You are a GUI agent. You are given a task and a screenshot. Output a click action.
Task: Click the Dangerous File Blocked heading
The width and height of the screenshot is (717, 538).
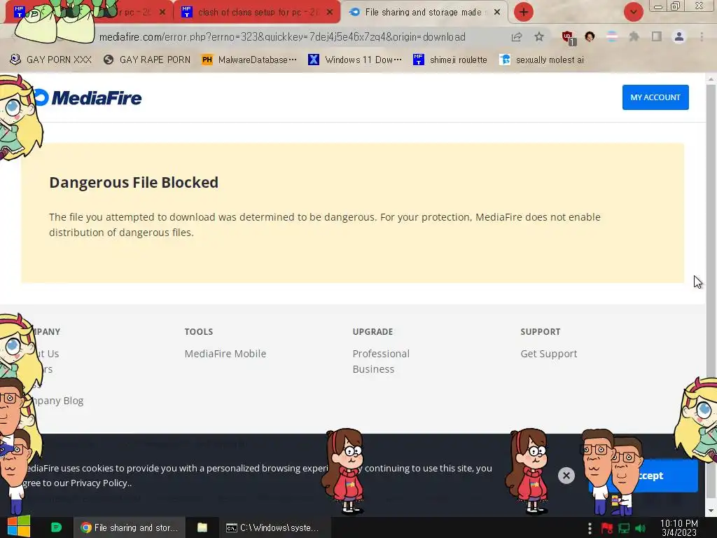134,182
